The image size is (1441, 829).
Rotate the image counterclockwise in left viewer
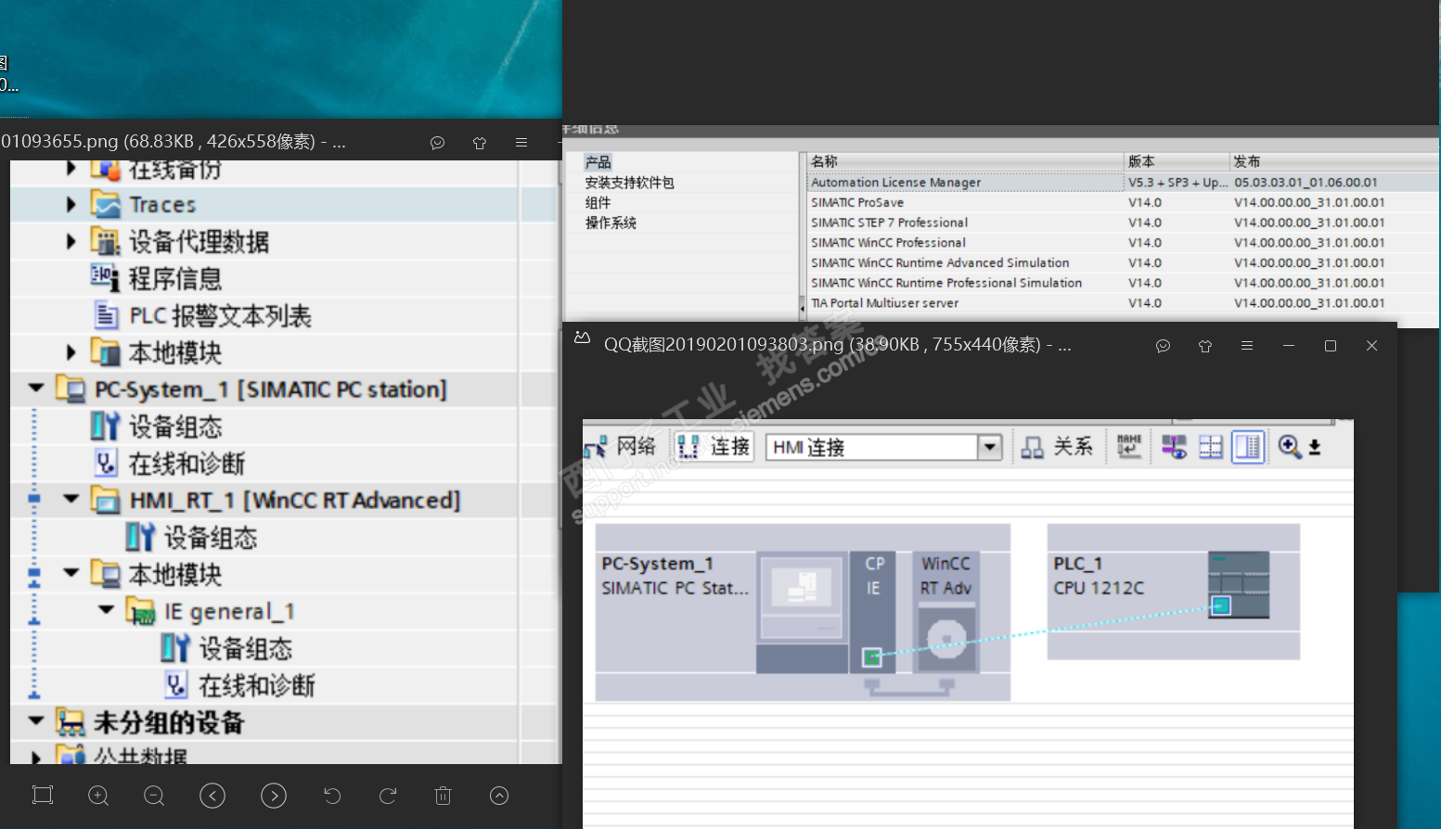pyautogui.click(x=332, y=796)
